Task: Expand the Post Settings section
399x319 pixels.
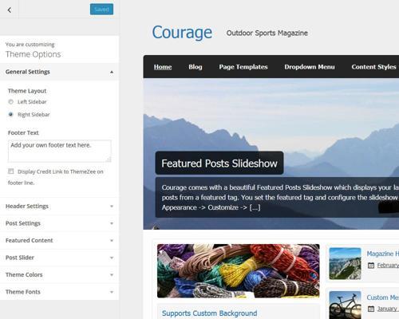Action: (59, 223)
